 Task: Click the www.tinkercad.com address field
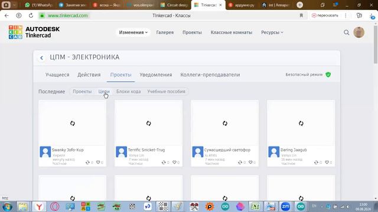pos(68,16)
